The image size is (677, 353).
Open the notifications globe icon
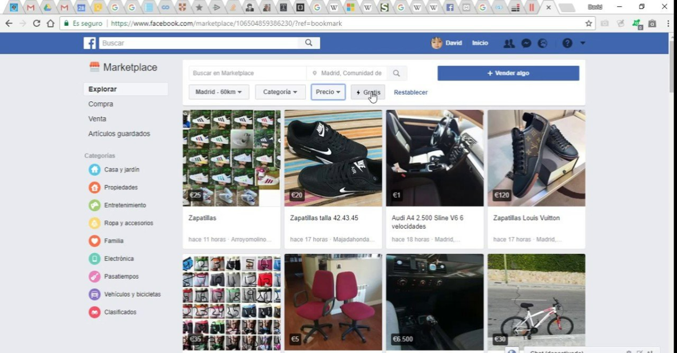pos(542,43)
